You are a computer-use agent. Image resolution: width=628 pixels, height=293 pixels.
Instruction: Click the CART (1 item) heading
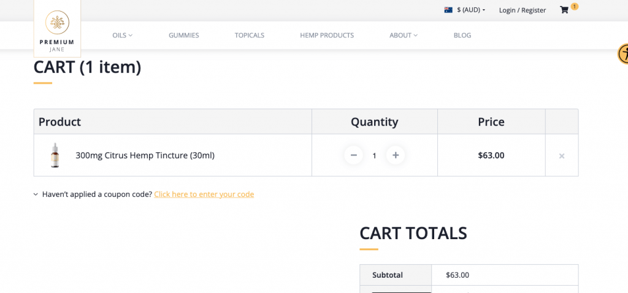87,67
